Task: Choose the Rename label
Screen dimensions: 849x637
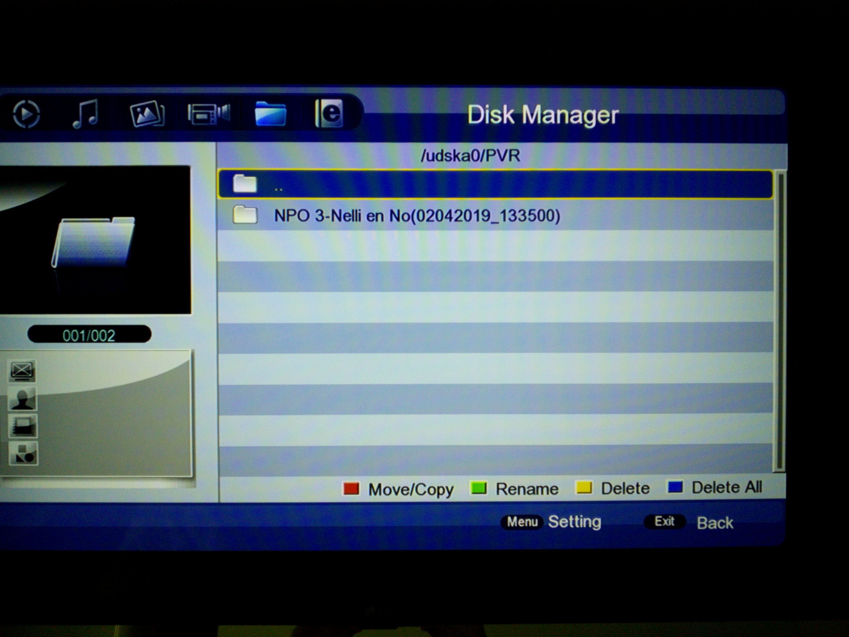Action: pyautogui.click(x=527, y=489)
